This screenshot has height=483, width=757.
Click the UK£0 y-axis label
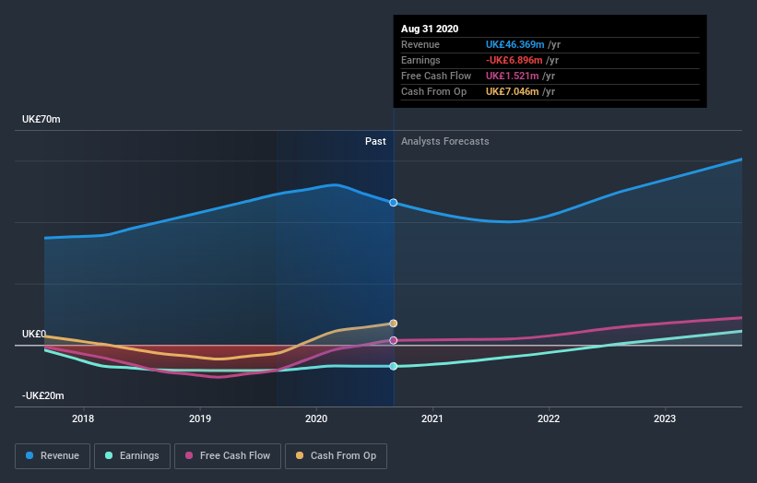(x=34, y=334)
